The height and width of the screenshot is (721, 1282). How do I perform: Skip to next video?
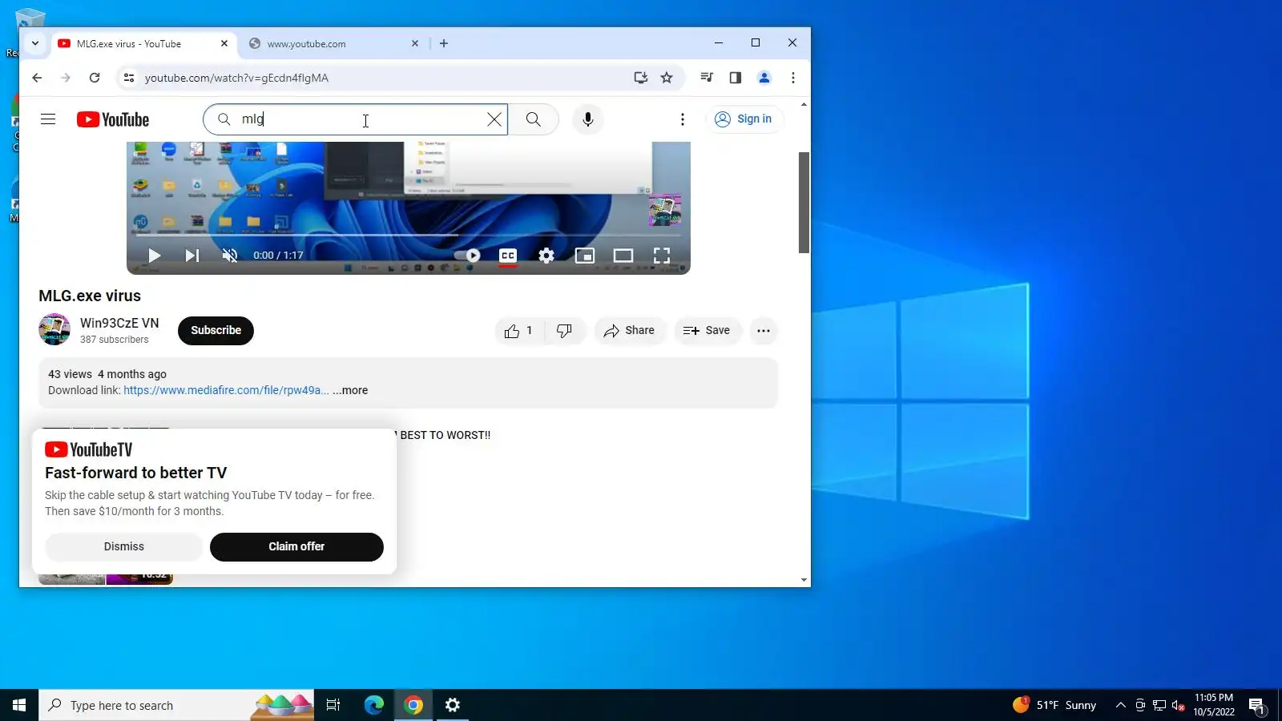coord(192,256)
